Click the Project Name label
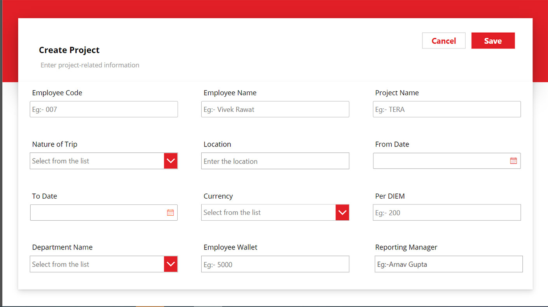 click(x=397, y=93)
